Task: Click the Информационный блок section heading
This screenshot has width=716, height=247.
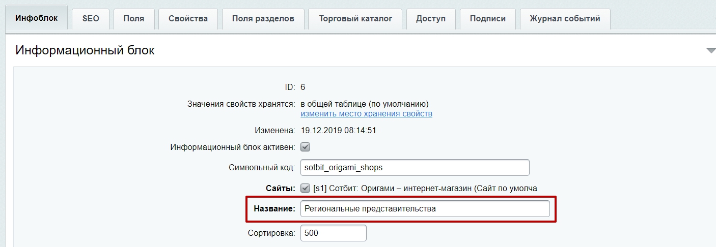Action: coord(85,50)
